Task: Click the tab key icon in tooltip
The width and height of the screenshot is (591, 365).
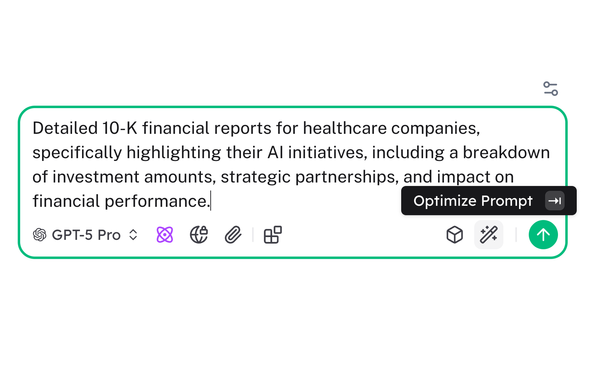Action: [x=554, y=201]
